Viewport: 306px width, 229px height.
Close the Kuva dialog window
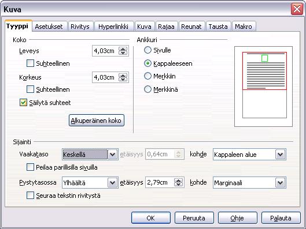coord(297,9)
